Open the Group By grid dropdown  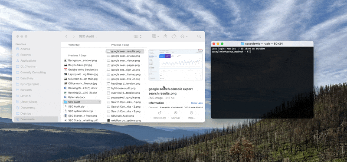pos(155,36)
